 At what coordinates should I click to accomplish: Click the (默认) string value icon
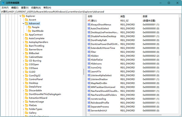click(89, 21)
